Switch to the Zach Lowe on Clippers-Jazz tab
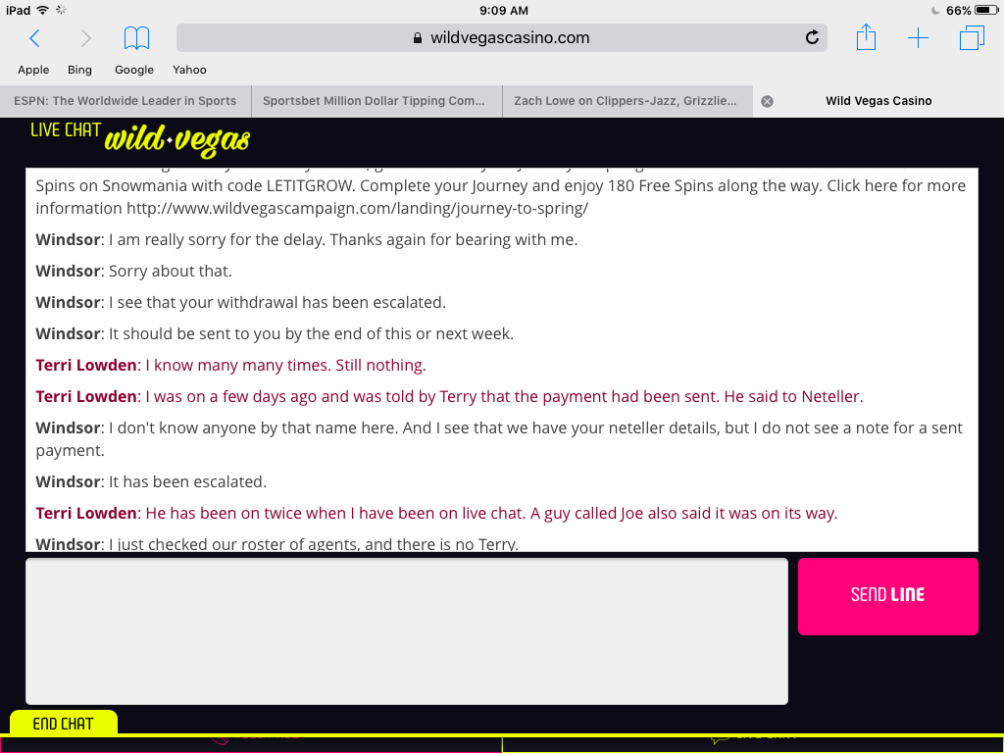Image resolution: width=1004 pixels, height=753 pixels. (x=627, y=101)
